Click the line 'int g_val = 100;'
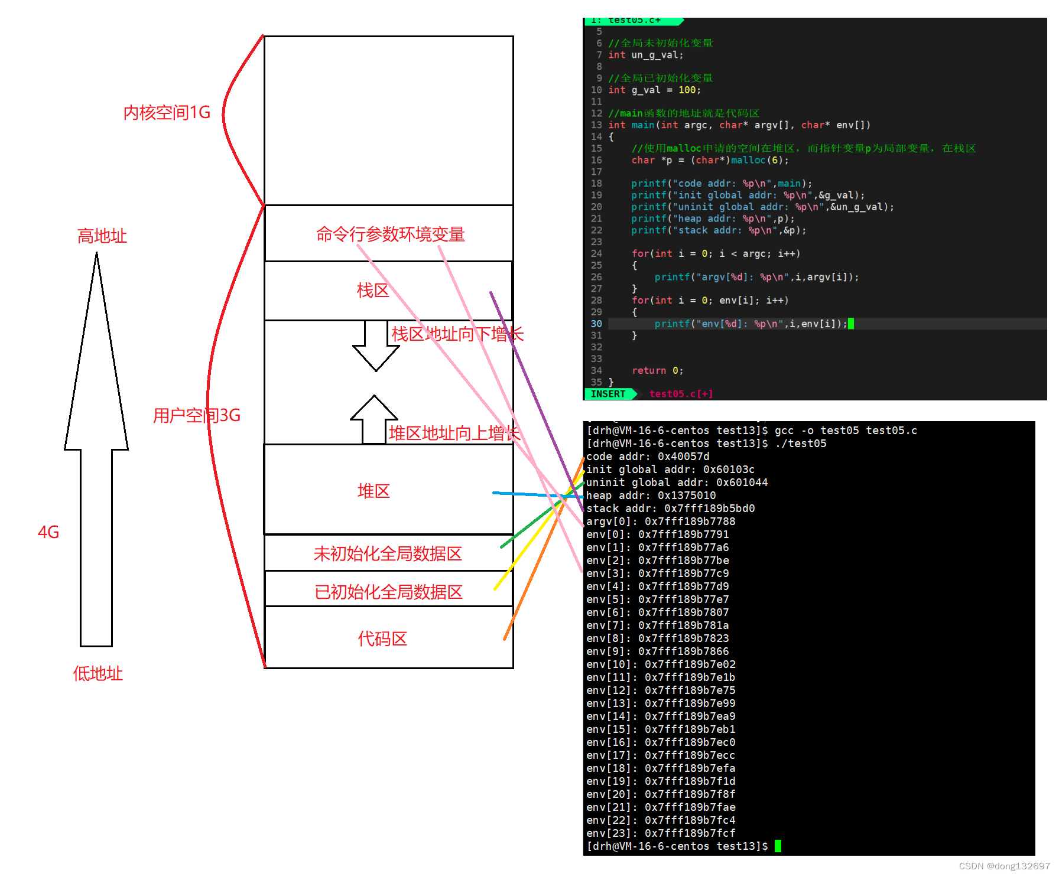Viewport: 1059px width, 877px height. coord(654,90)
